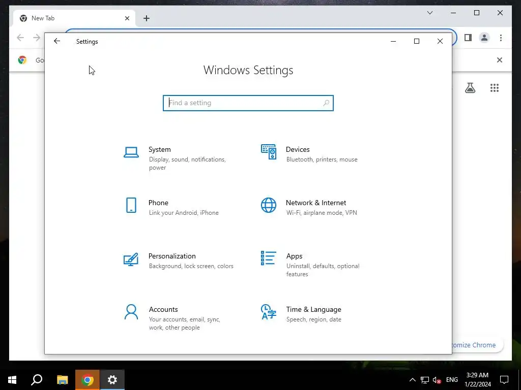
Task: Open a new Chrome tab with plus
Action: [147, 18]
